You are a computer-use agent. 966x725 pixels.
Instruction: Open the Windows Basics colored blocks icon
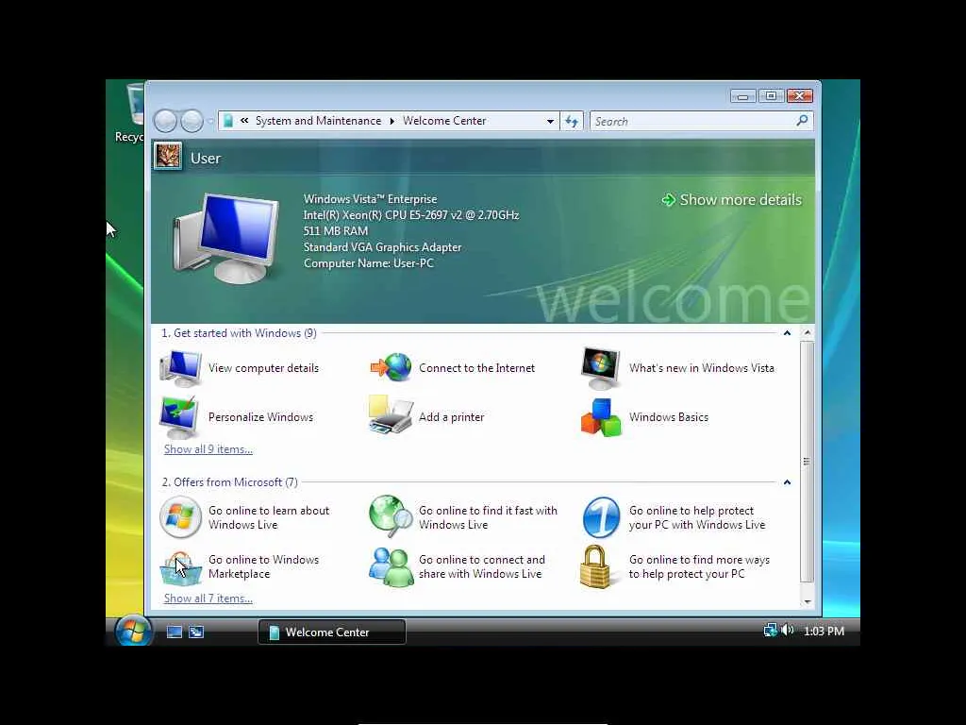tap(601, 417)
